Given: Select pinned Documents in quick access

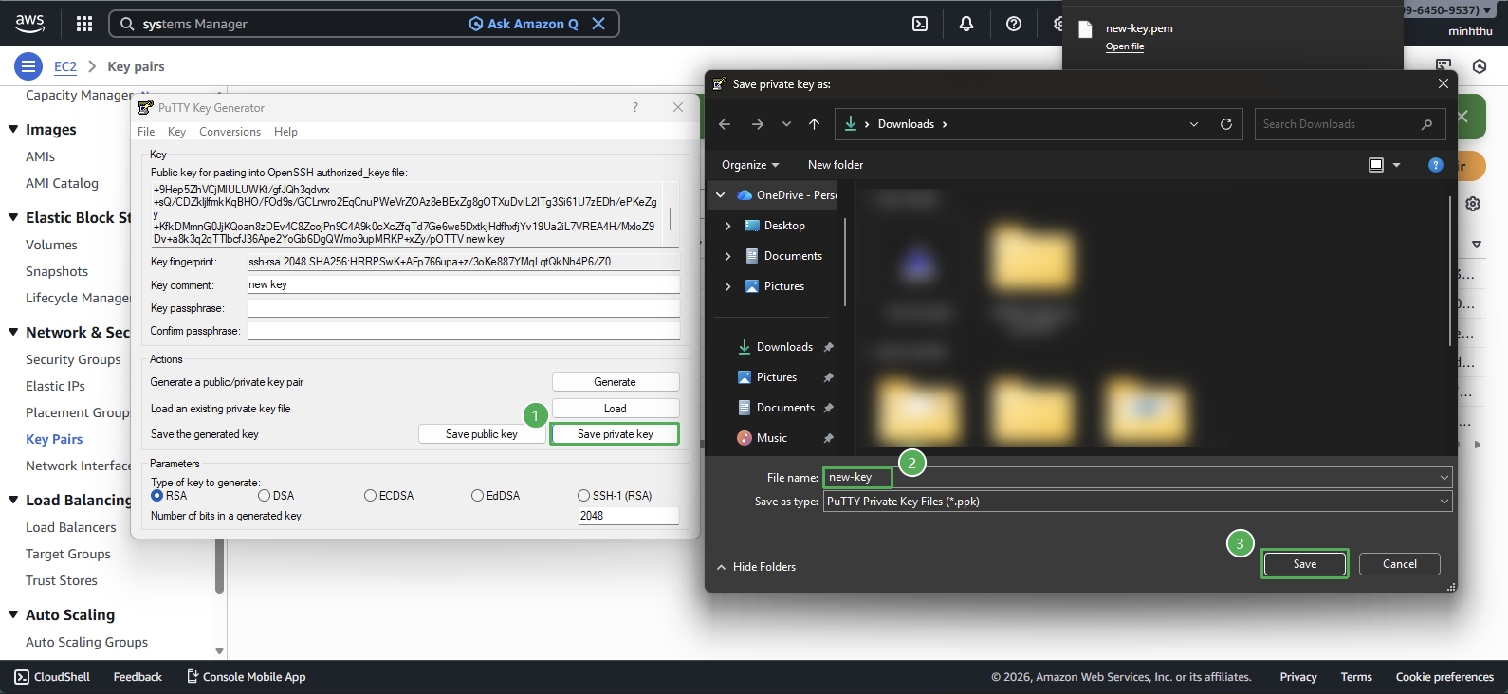Looking at the screenshot, I should point(785,408).
